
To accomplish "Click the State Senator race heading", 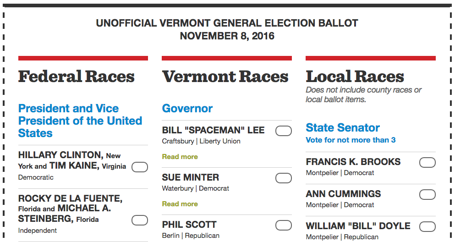I will pyautogui.click(x=343, y=128).
